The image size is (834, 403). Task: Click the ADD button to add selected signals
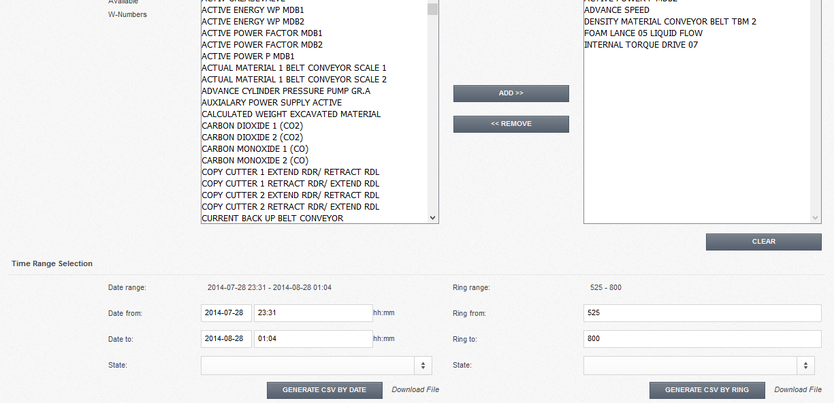(x=511, y=93)
